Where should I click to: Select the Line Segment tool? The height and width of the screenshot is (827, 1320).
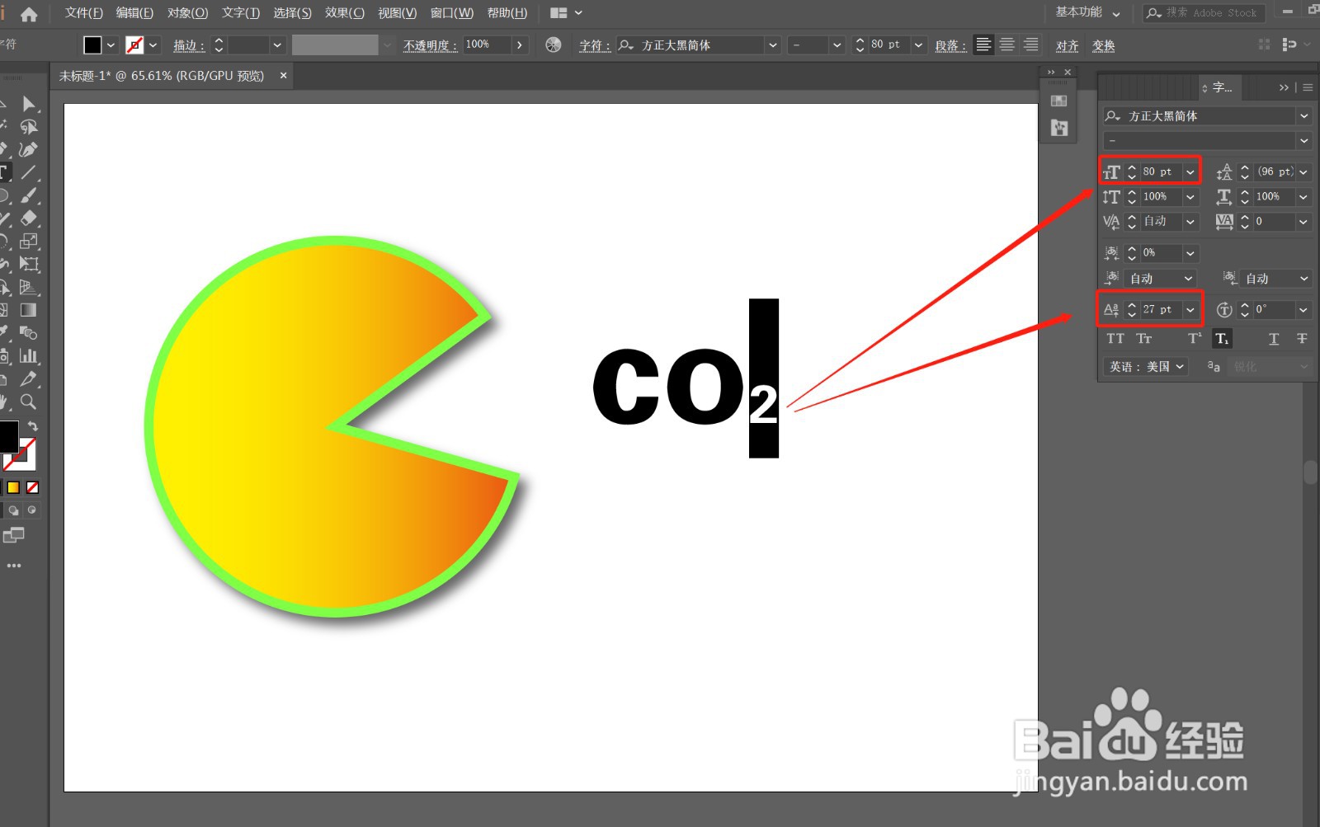(x=29, y=172)
